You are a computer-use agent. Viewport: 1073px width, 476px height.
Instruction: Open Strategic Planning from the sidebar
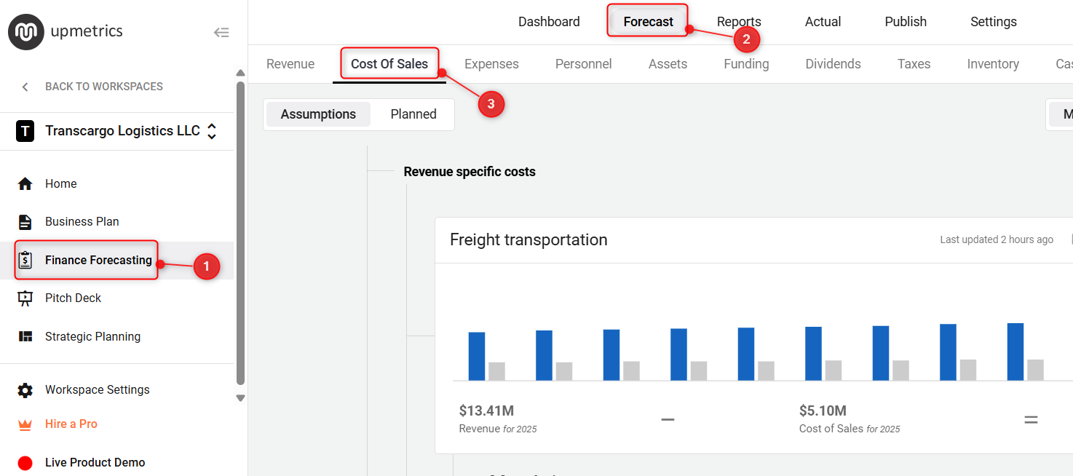pos(93,337)
